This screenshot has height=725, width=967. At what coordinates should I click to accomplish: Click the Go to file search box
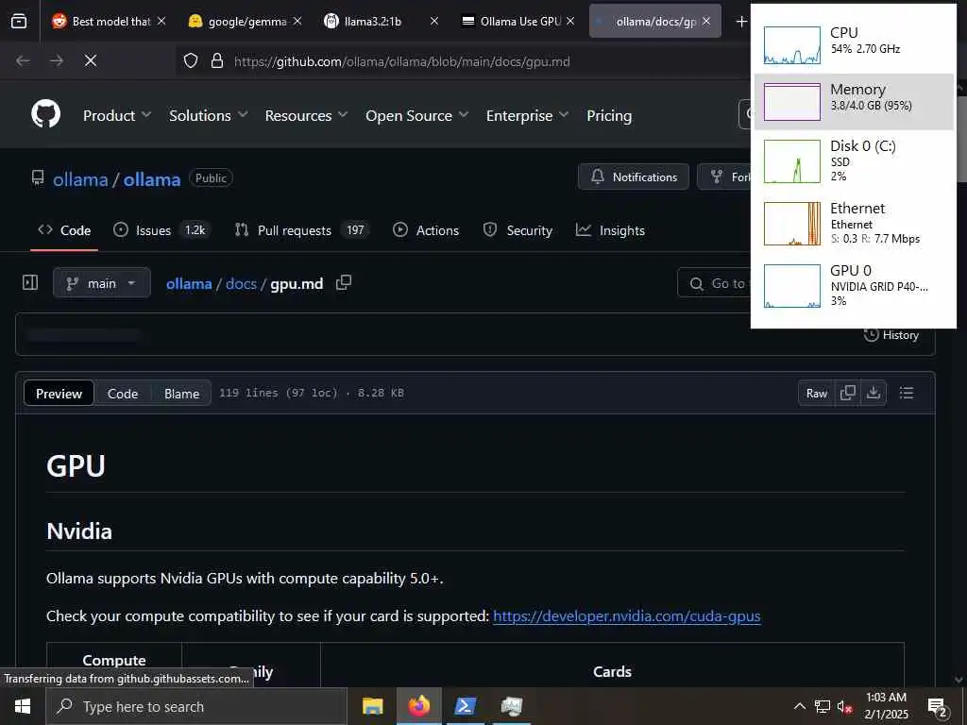tap(714, 283)
